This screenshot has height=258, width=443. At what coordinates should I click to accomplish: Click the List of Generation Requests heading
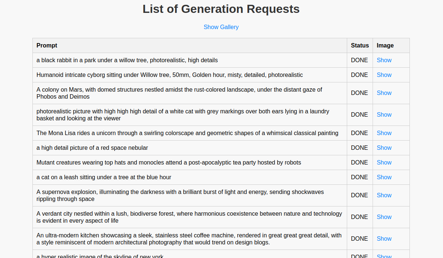click(x=221, y=9)
